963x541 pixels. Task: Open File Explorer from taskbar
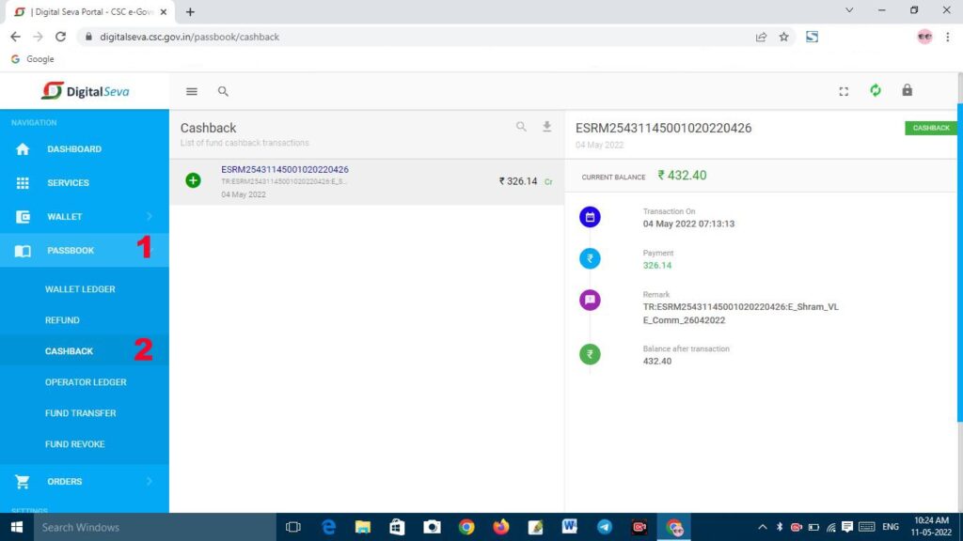tap(363, 527)
